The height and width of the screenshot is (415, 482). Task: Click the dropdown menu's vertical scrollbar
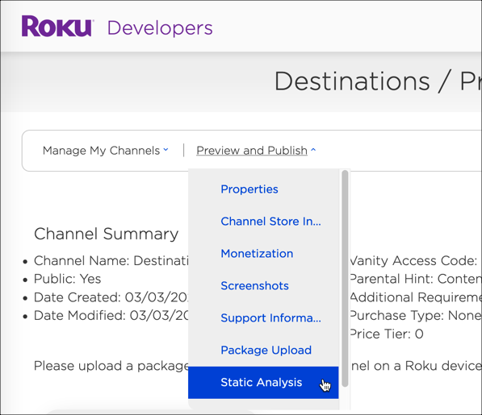coord(345,278)
